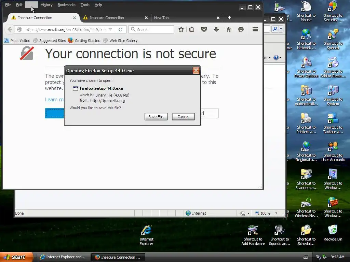Image resolution: width=350 pixels, height=262 pixels.
Task: Open the Bookmarks menu
Action: point(67,5)
